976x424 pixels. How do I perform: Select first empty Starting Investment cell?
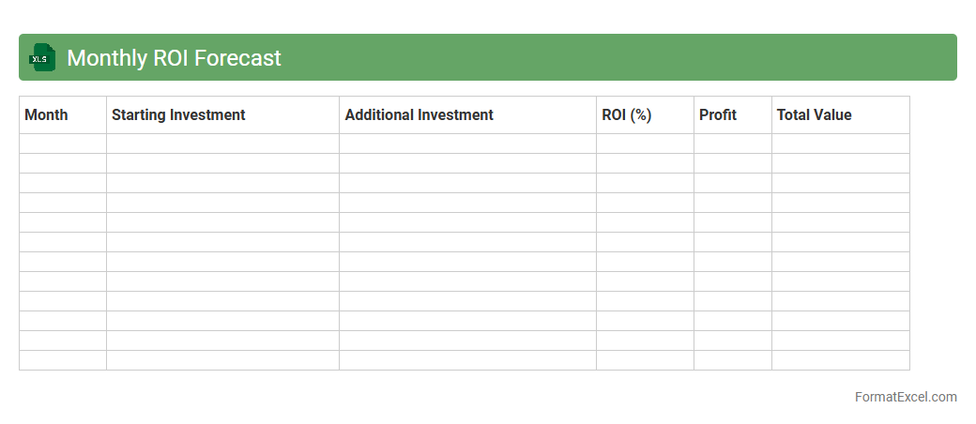pyautogui.click(x=222, y=144)
